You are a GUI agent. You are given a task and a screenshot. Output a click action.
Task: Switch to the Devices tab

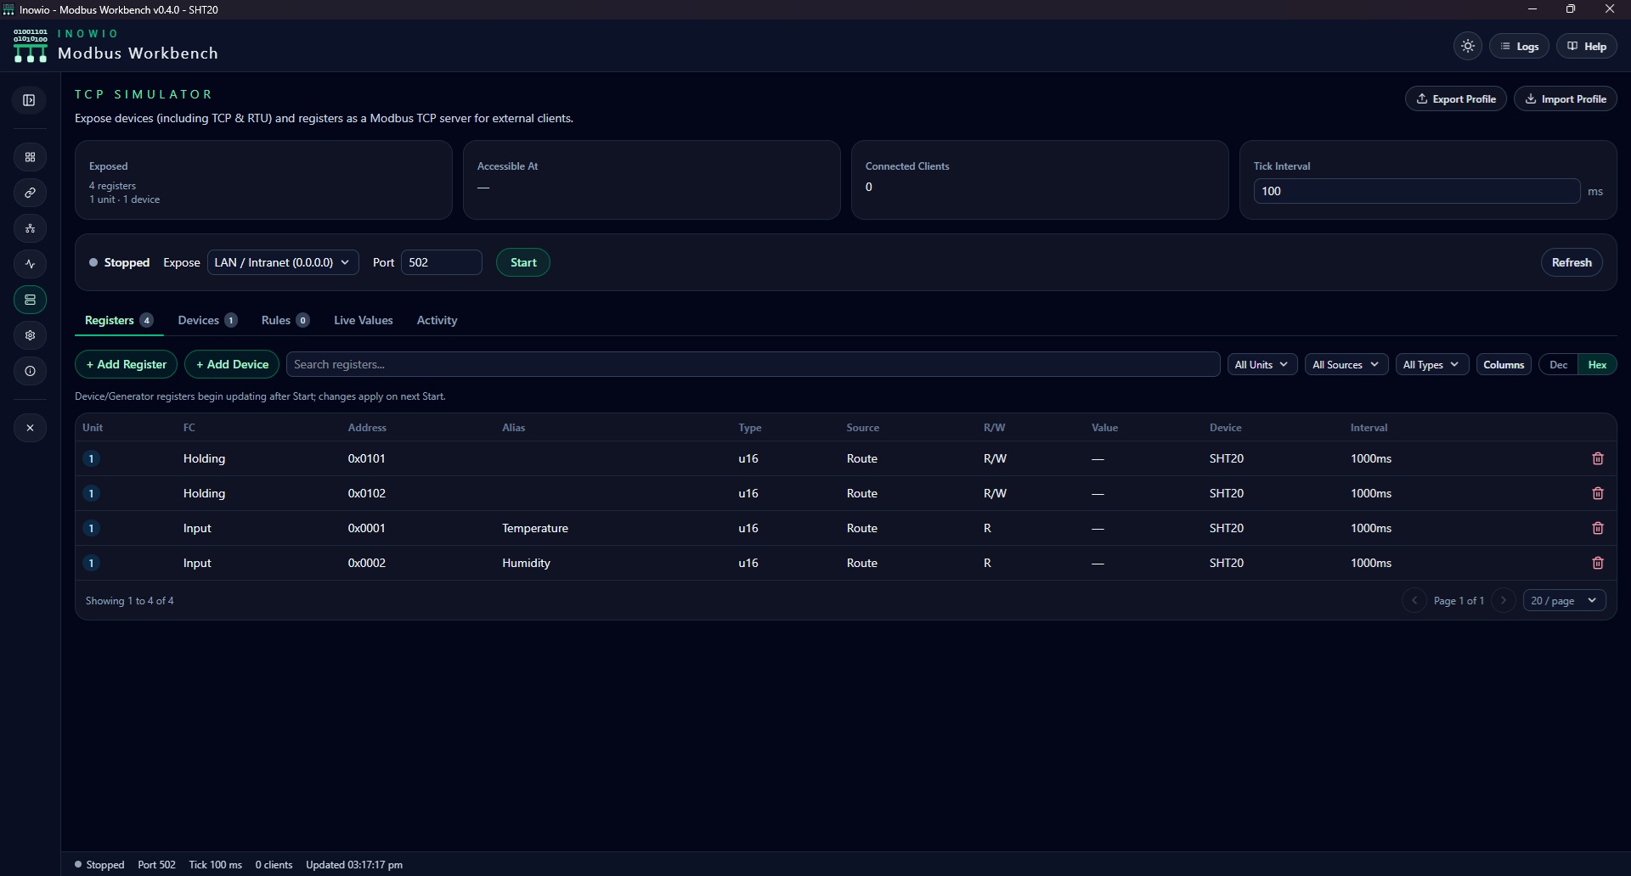(x=207, y=320)
